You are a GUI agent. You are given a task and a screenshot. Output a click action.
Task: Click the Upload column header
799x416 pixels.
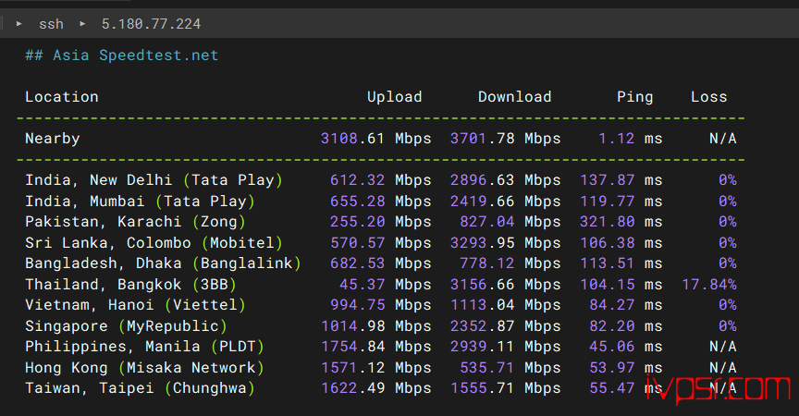tap(394, 97)
